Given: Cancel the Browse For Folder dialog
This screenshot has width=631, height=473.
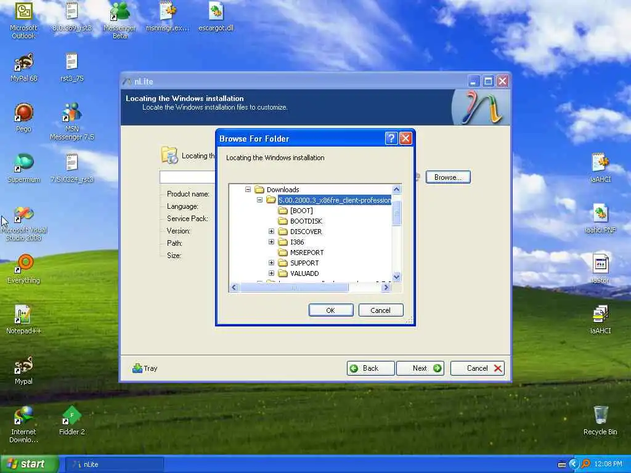Looking at the screenshot, I should point(380,310).
